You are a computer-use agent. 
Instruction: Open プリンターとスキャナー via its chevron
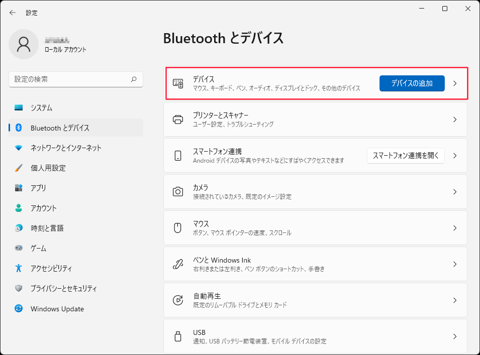point(455,120)
